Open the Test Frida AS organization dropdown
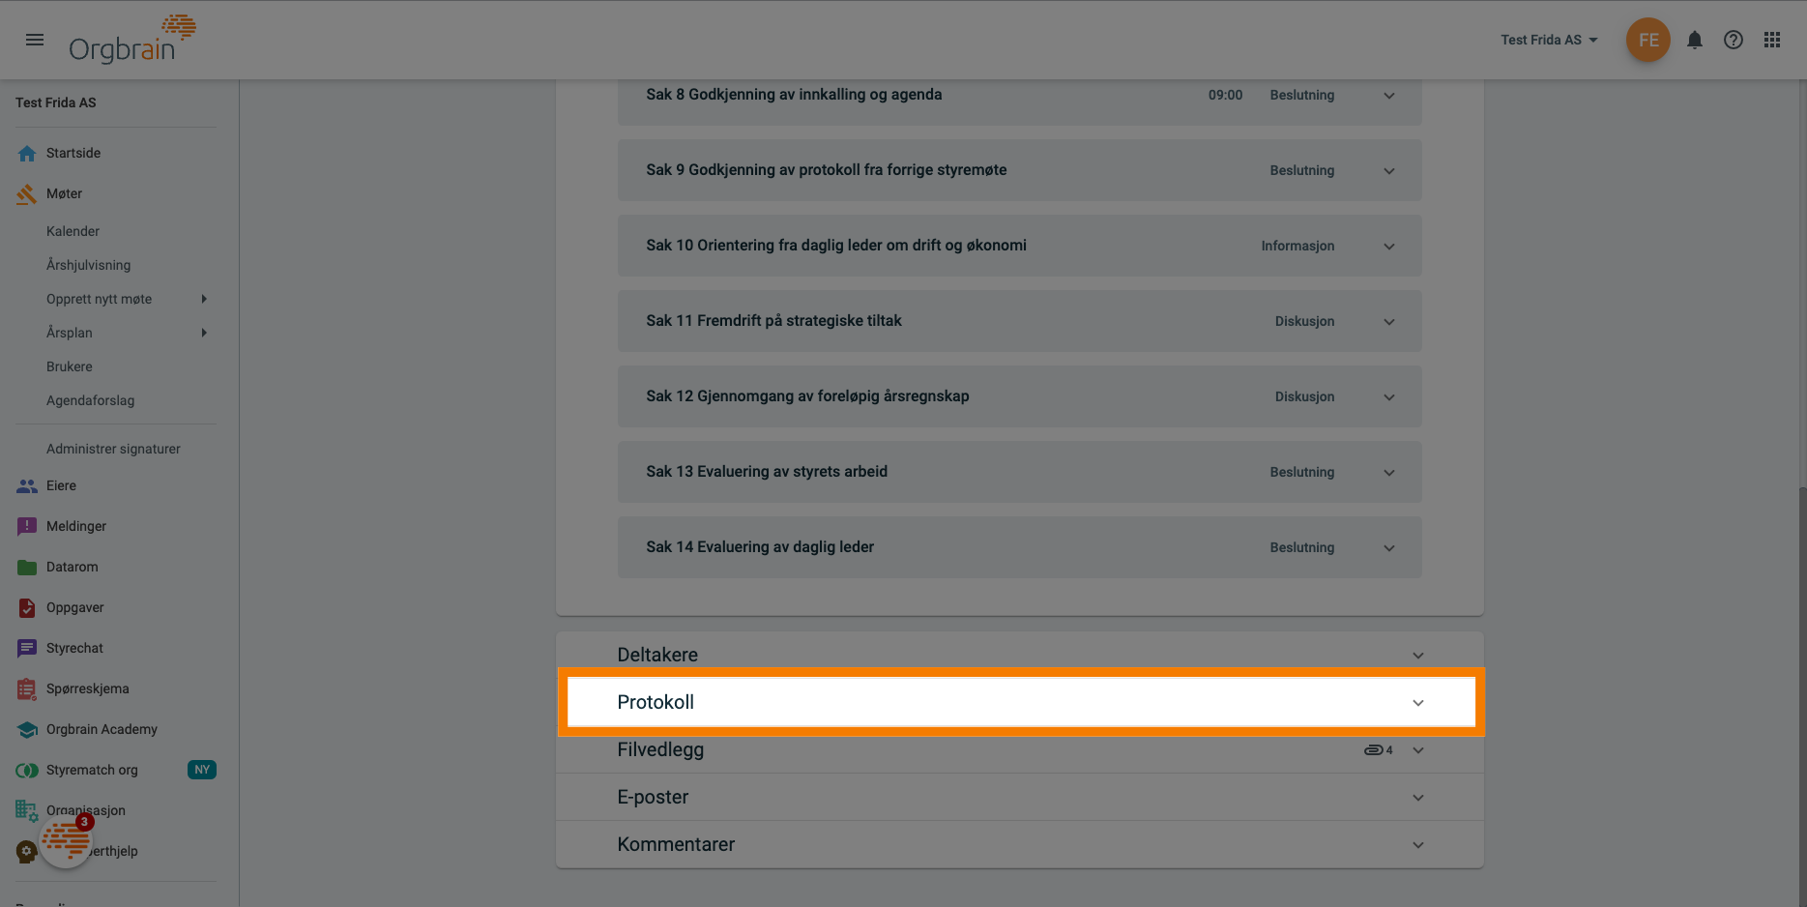 (1549, 40)
